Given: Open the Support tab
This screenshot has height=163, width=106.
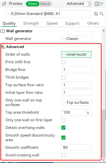Looking at the screenshot, I should [x=72, y=23].
